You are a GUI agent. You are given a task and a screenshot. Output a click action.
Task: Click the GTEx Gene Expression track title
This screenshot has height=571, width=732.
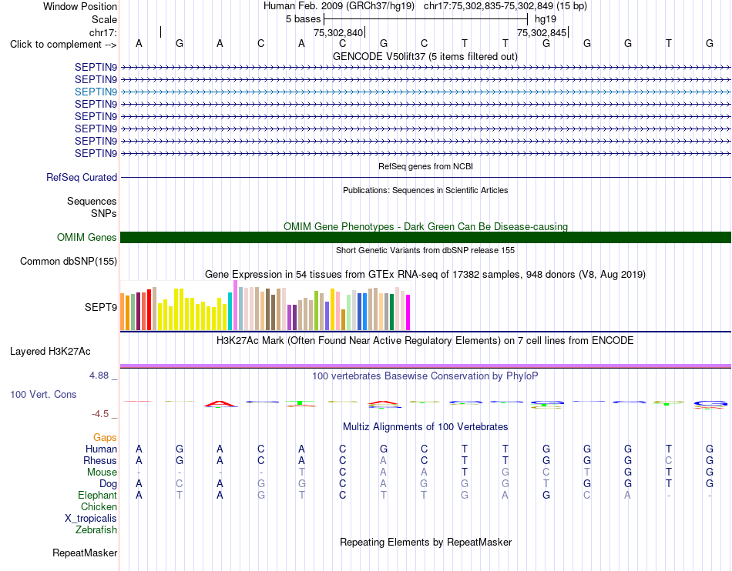pos(425,275)
